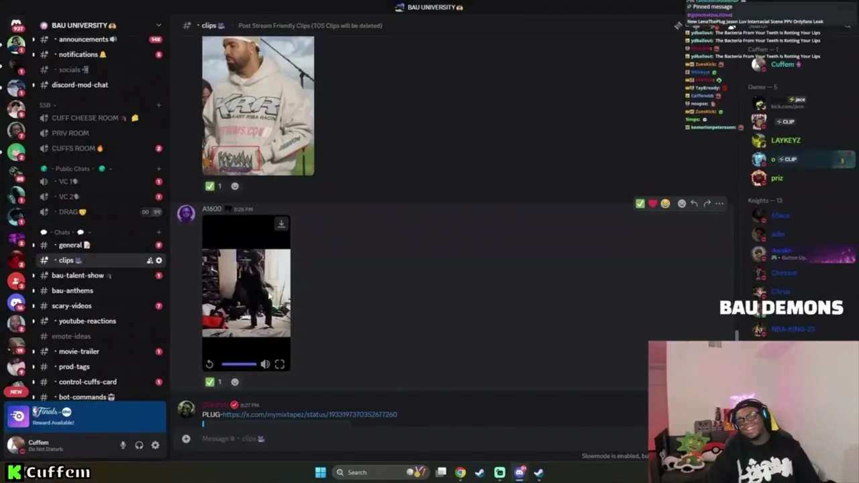
Task: Click the Windows taskbar Search box
Action: click(380, 472)
